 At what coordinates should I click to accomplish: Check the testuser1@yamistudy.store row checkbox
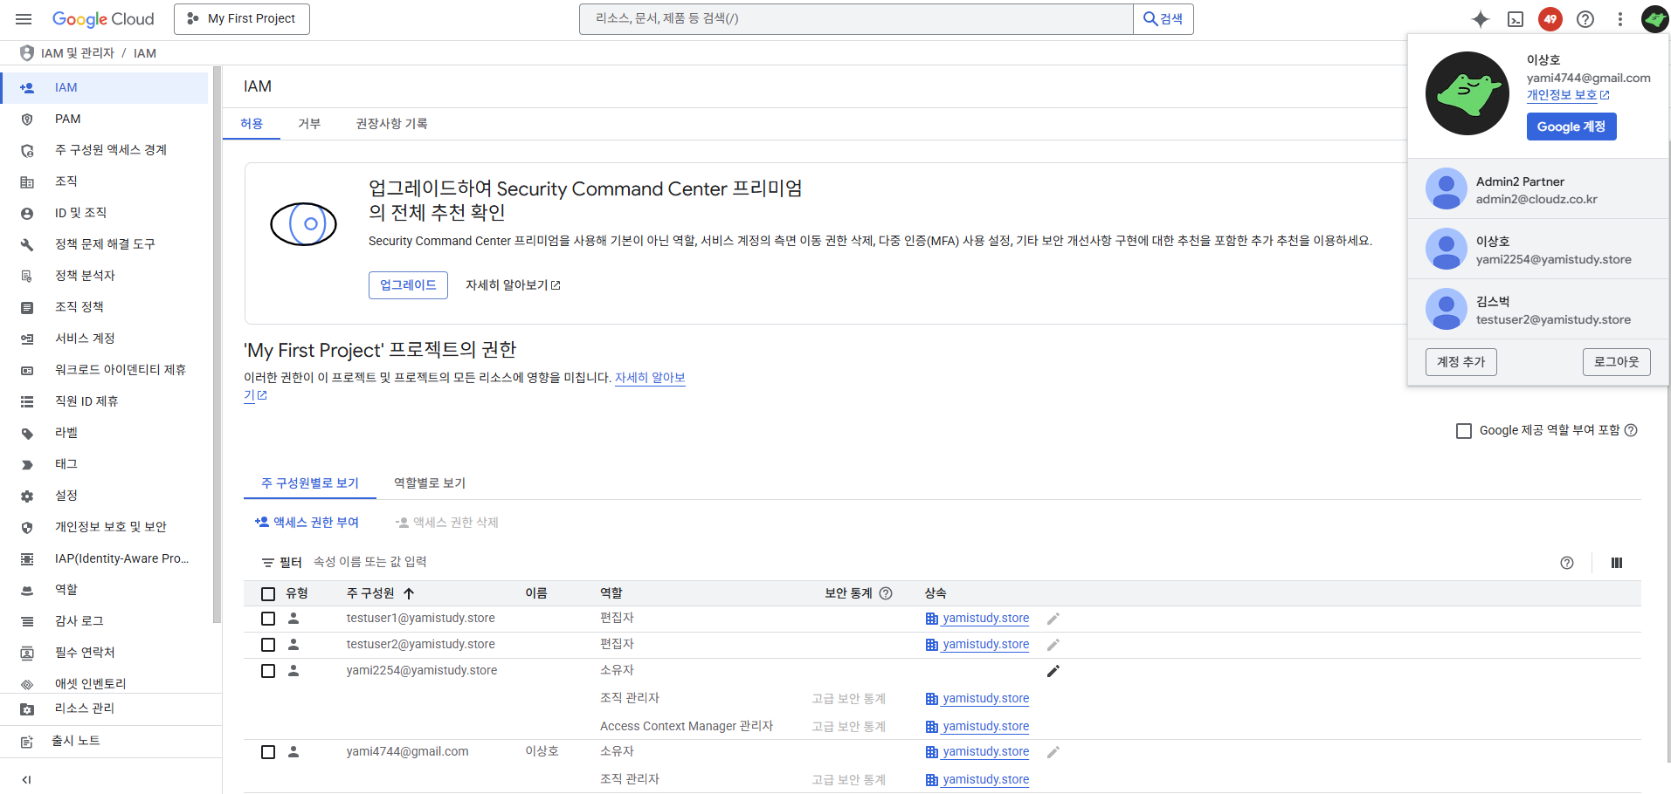coord(268,619)
